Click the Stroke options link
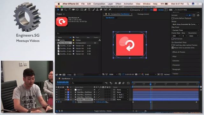The width and height of the screenshot is (204, 115). 161,10
